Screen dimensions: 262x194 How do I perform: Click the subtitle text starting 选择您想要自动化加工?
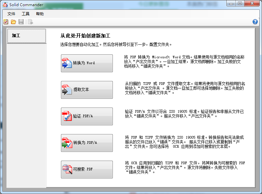(x=116, y=45)
